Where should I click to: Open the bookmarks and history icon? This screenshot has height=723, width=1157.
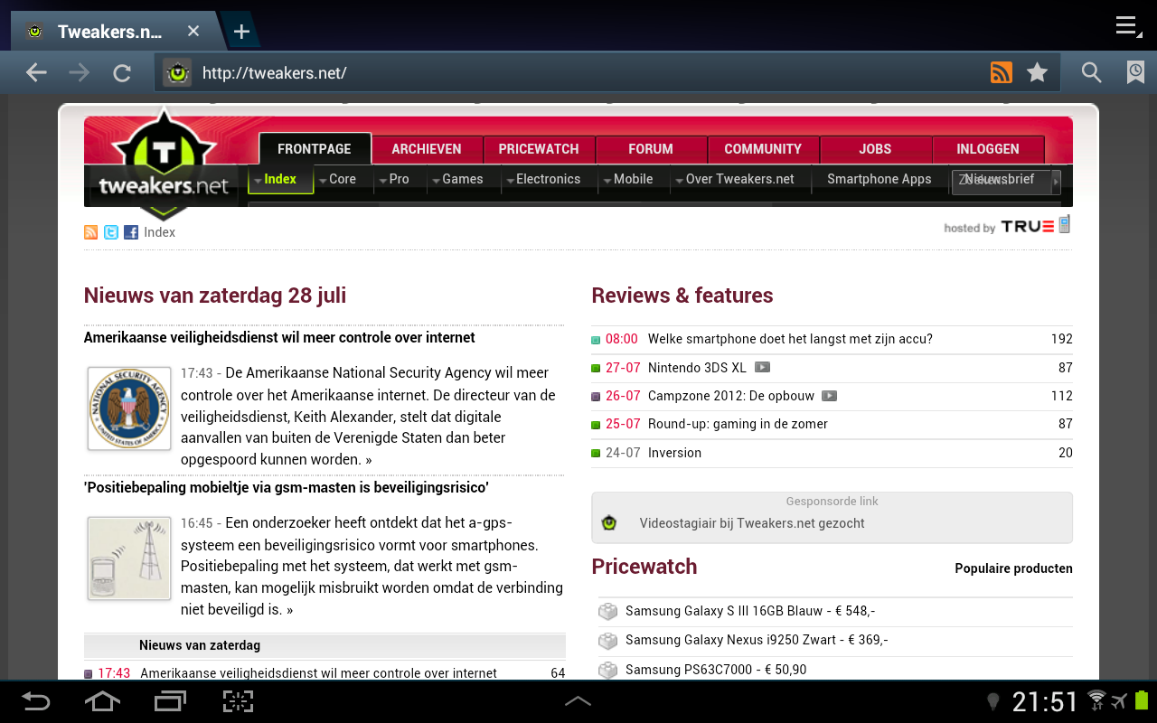1135,72
